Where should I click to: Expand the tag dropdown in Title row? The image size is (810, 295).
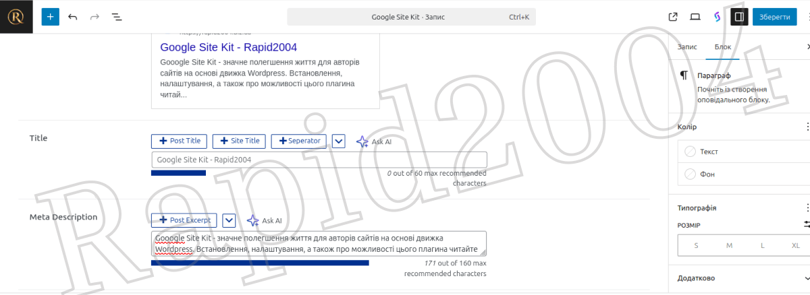[x=339, y=141]
